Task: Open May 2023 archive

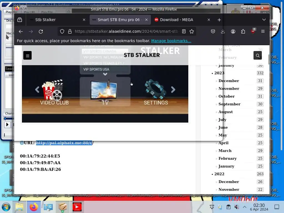Action: (x=223, y=135)
